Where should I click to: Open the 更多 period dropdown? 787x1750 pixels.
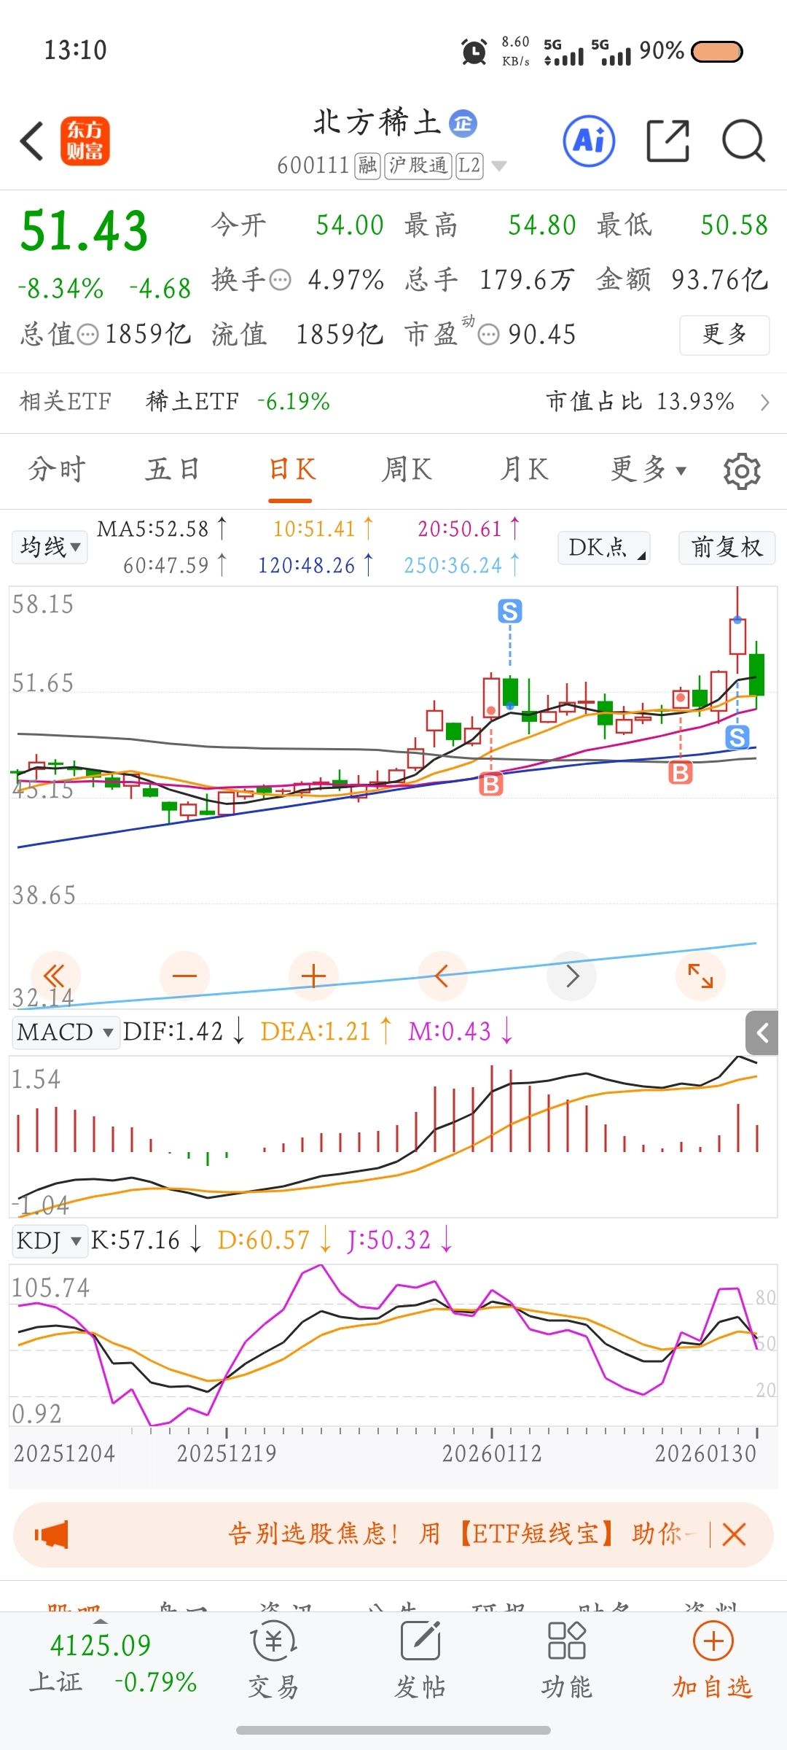point(649,470)
